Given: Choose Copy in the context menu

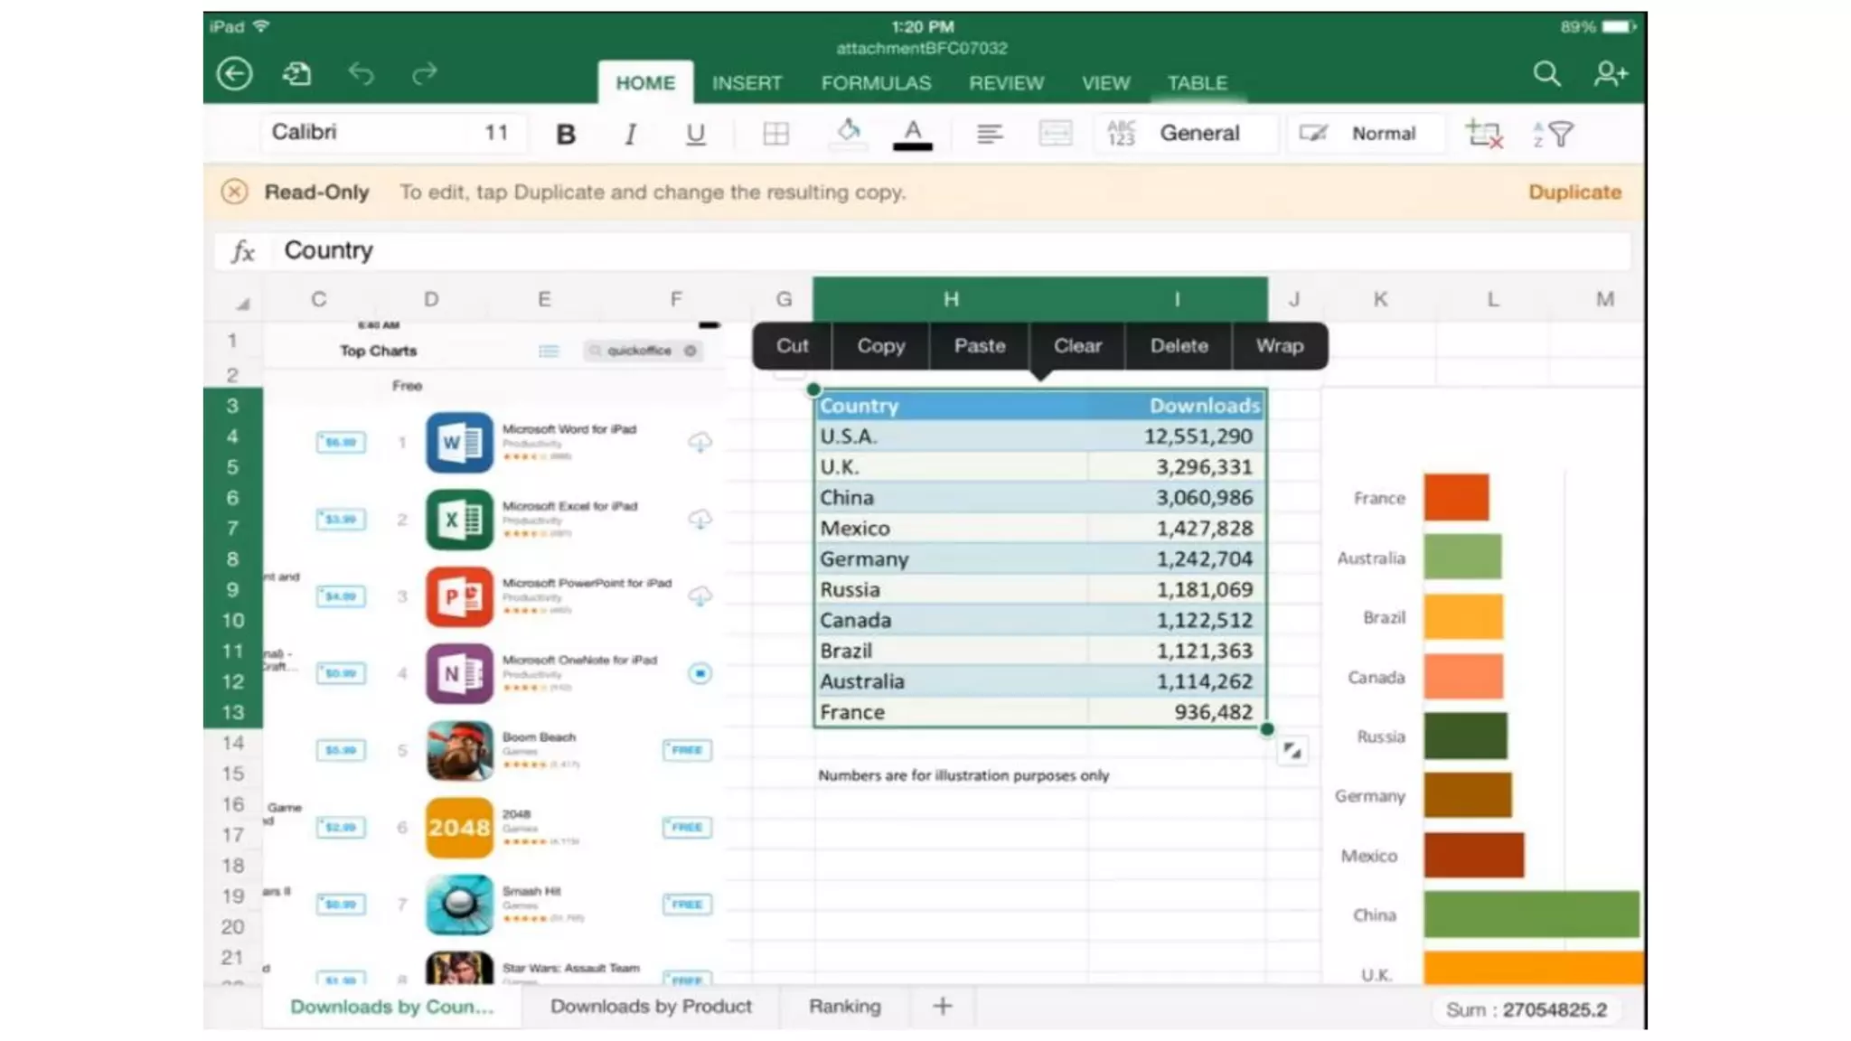Looking at the screenshot, I should tap(880, 346).
